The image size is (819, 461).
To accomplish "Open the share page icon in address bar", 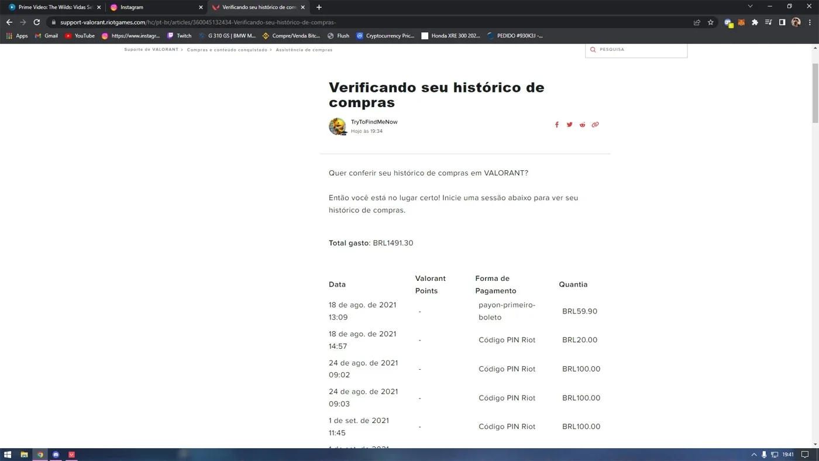I will [x=697, y=22].
